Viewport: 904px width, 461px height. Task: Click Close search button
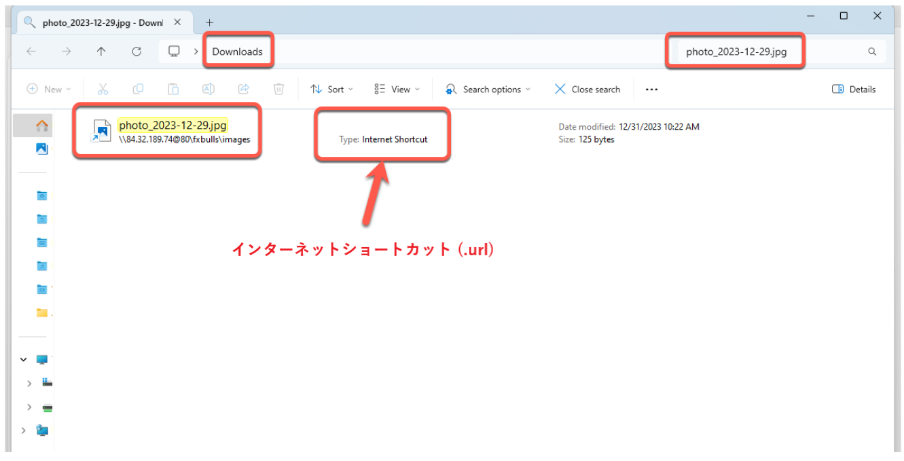click(587, 89)
